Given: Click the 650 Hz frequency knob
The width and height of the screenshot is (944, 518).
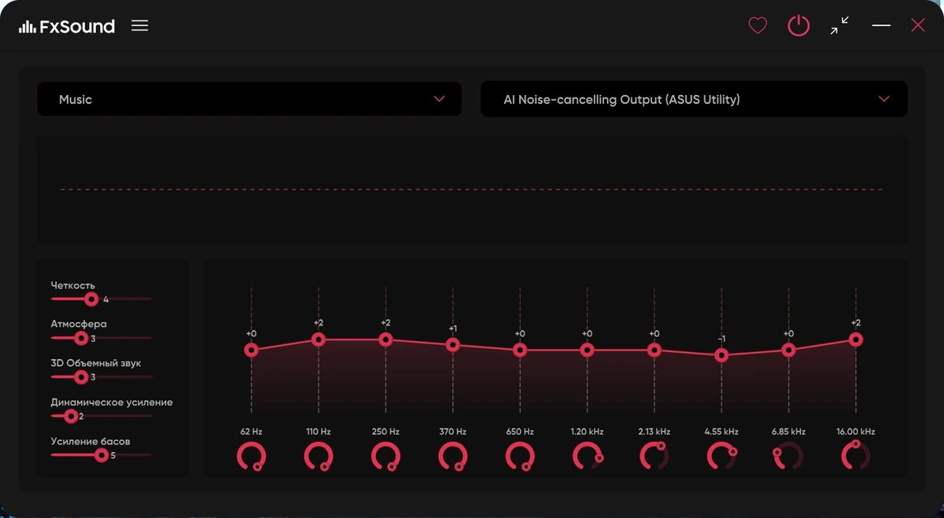Looking at the screenshot, I should click(x=519, y=456).
